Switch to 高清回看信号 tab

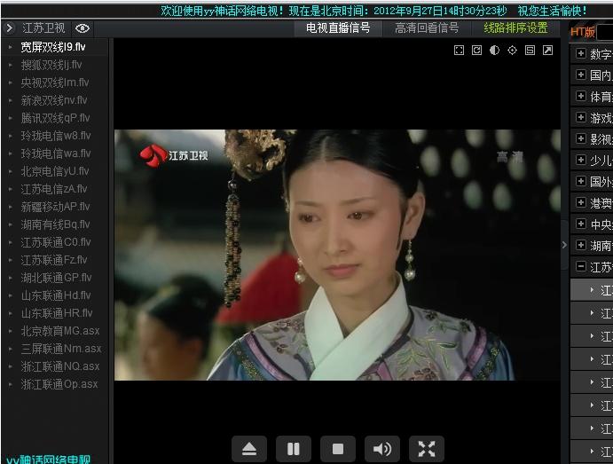(x=427, y=28)
